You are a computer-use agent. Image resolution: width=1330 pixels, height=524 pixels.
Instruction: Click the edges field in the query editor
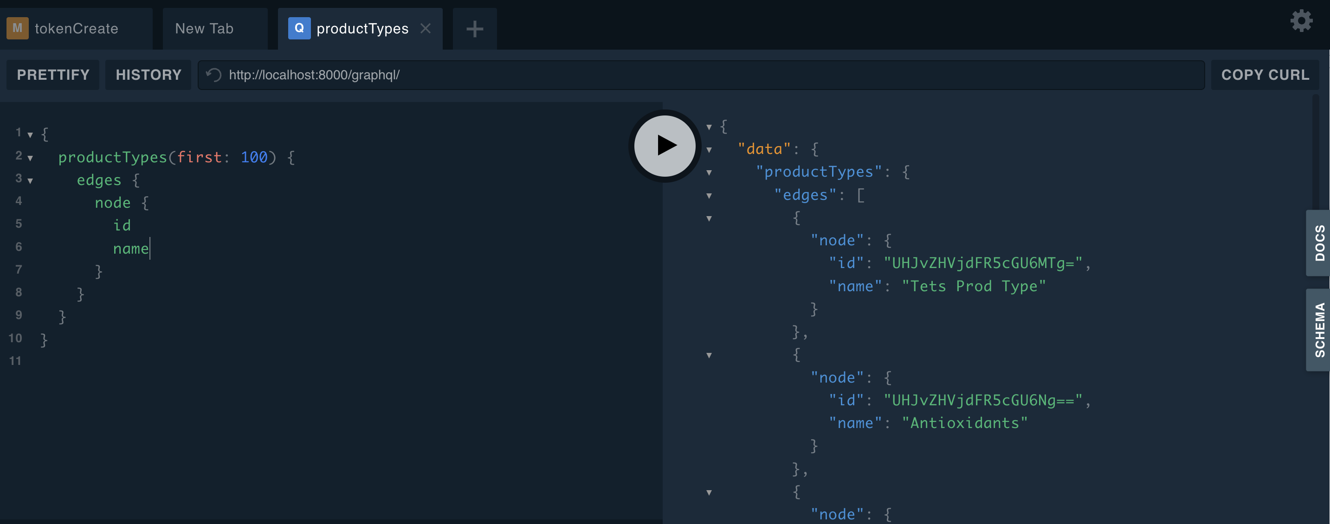click(x=99, y=180)
